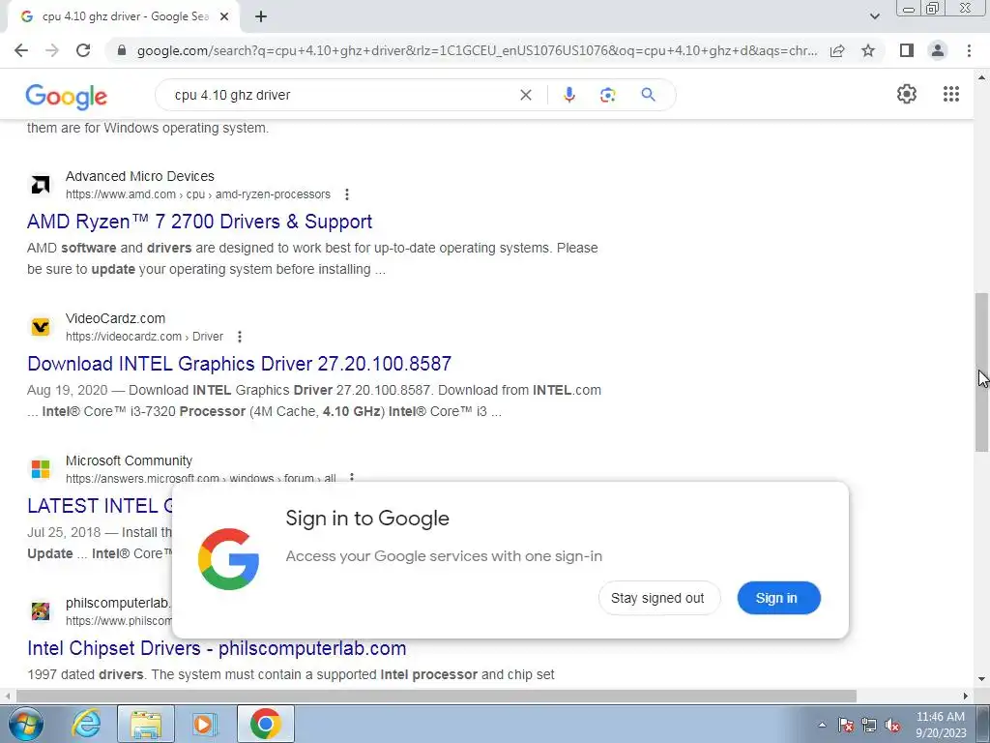This screenshot has height=743, width=990.
Task: Click the address bar URL
Action: [x=477, y=50]
